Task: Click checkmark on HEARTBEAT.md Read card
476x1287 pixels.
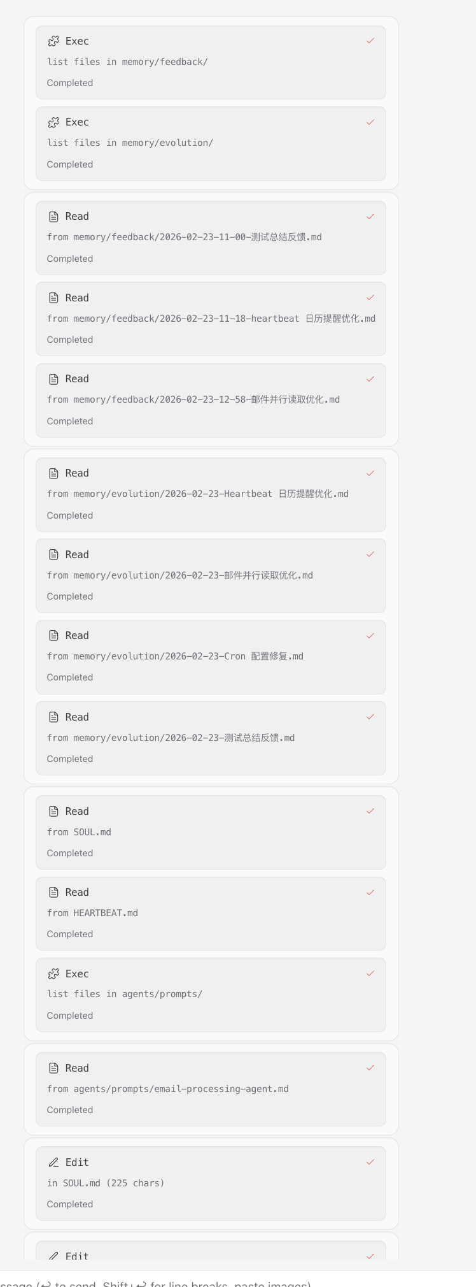Action: [x=370, y=893]
